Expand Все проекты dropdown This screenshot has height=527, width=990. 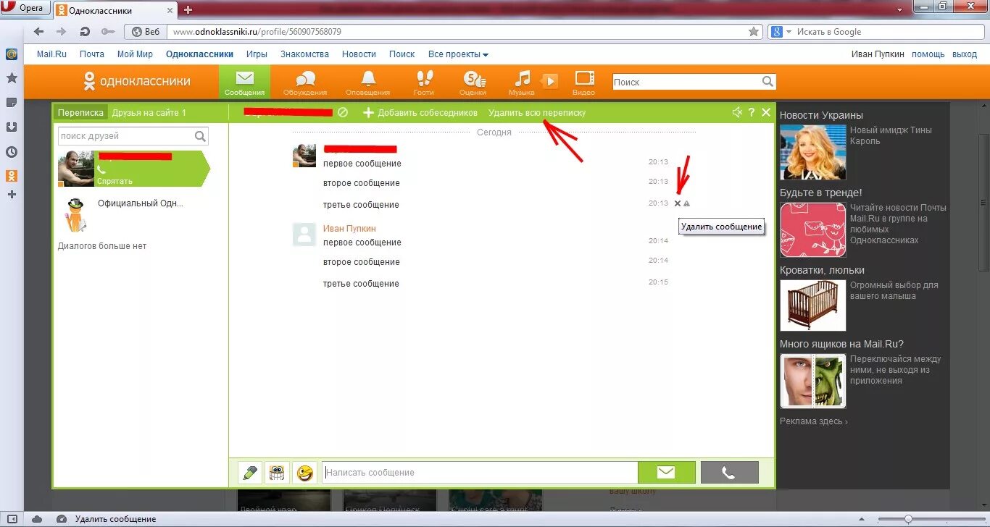click(x=458, y=54)
